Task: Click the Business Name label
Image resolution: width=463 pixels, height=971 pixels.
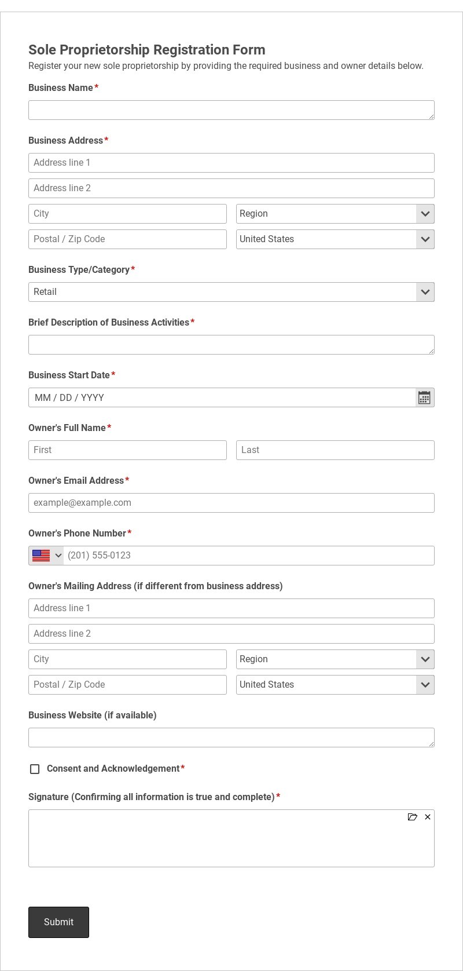Action: point(61,88)
